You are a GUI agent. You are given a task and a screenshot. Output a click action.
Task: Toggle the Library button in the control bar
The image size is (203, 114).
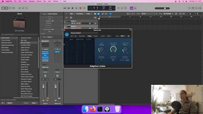[x=3, y=8]
